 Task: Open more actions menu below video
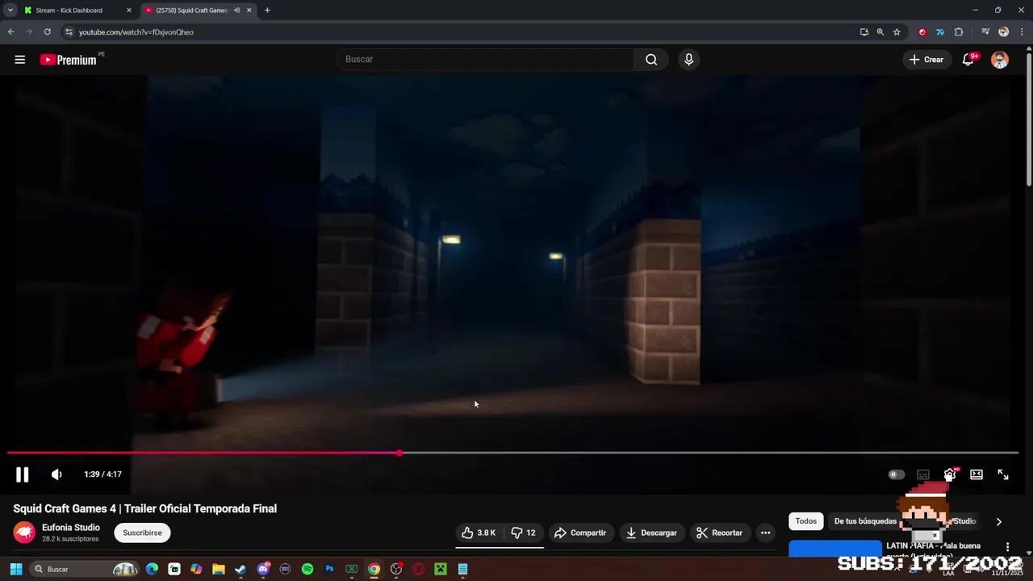765,533
